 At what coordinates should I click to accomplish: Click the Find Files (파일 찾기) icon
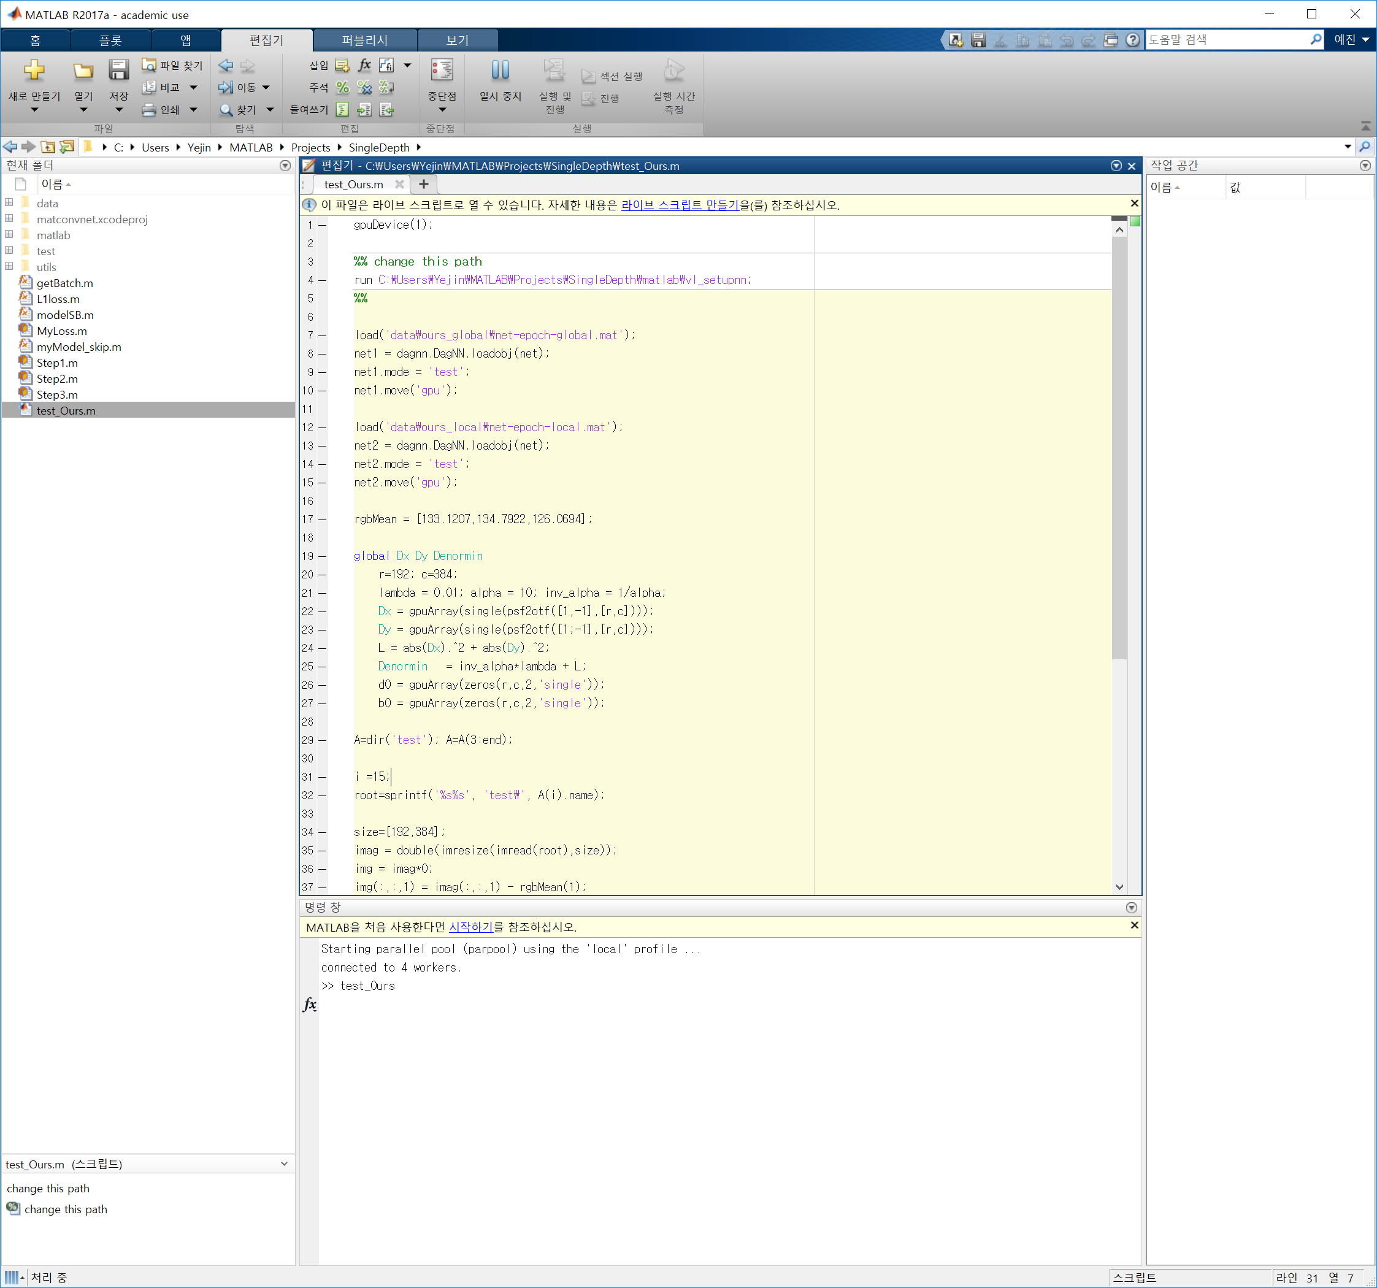pyautogui.click(x=149, y=65)
